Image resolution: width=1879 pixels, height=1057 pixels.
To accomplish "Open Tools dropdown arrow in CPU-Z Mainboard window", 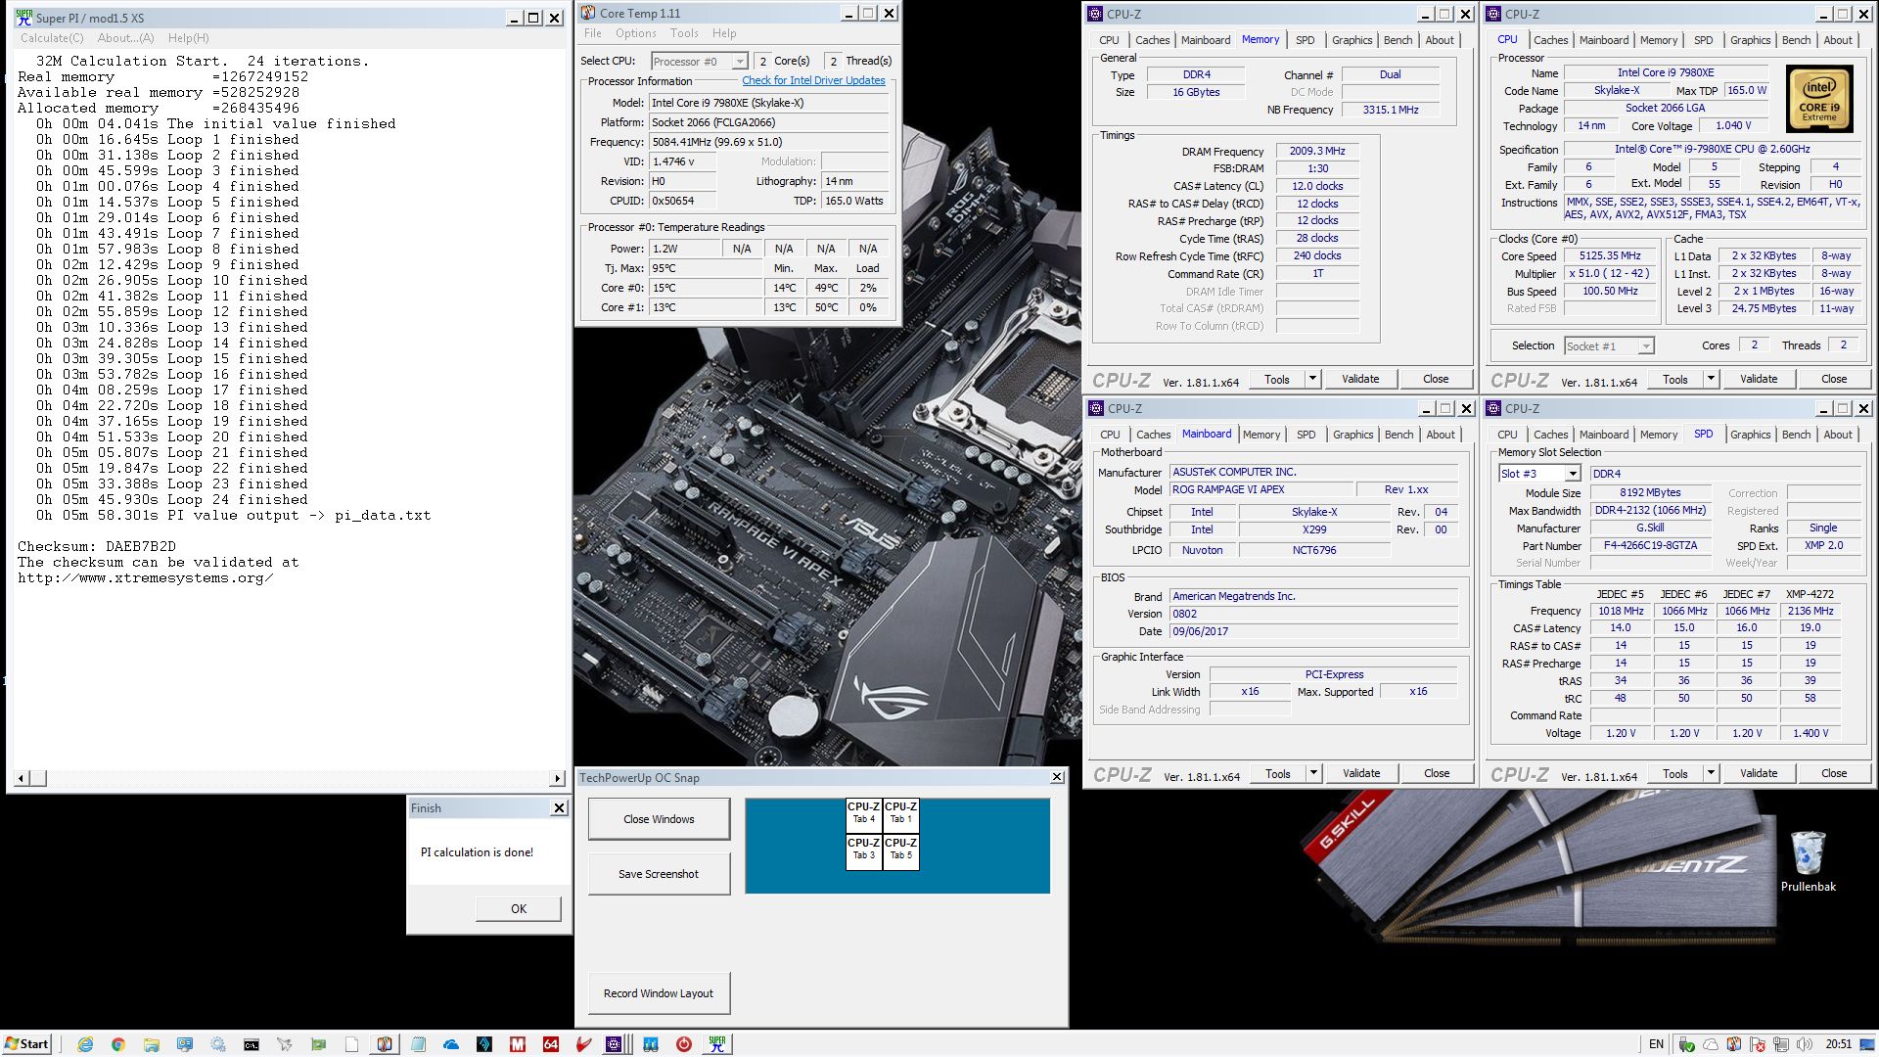I will point(1313,773).
